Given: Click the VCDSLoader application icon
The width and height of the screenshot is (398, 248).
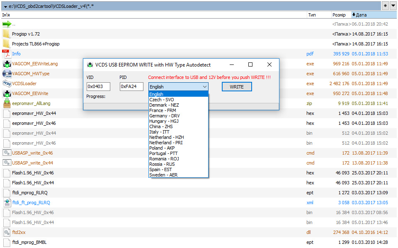Looking at the screenshot, I should tap(7, 83).
